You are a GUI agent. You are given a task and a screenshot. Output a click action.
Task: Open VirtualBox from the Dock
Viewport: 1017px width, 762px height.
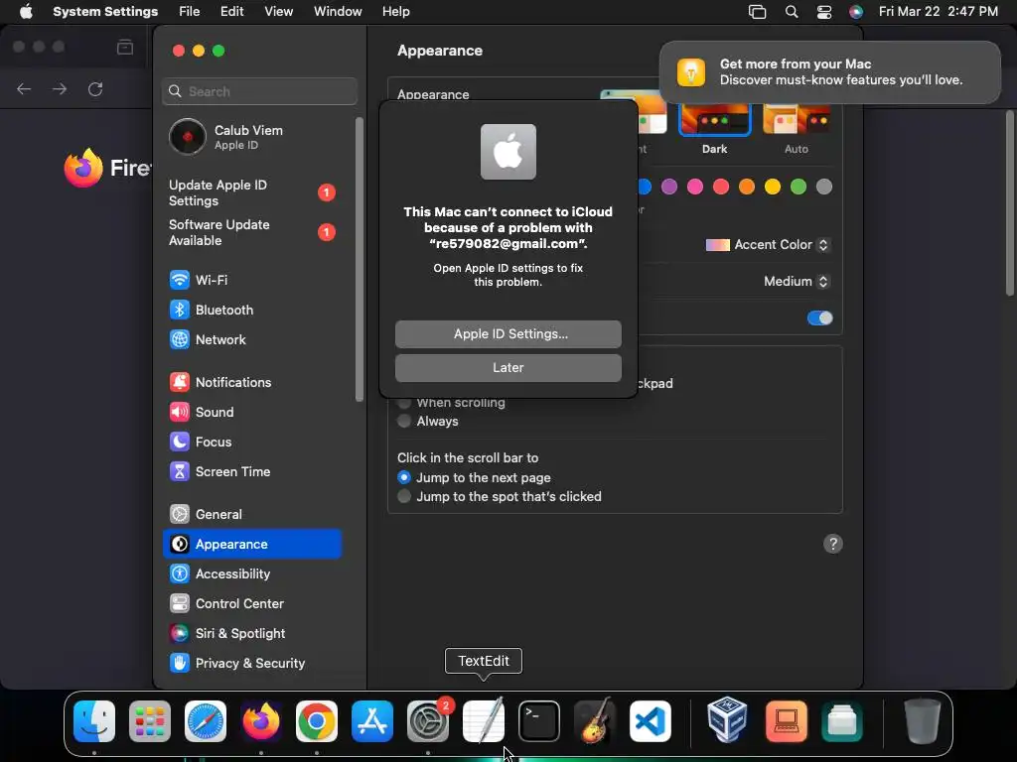pyautogui.click(x=727, y=719)
